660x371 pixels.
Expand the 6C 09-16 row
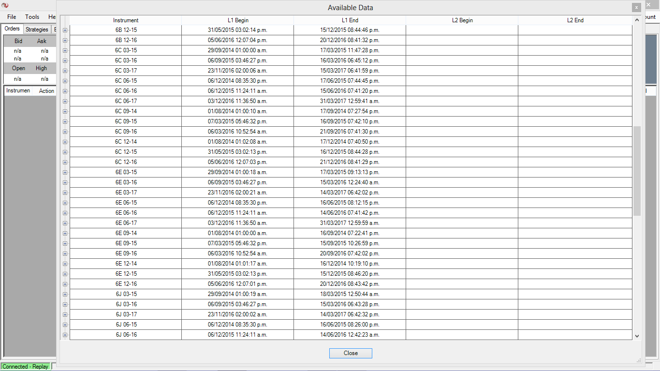pyautogui.click(x=65, y=132)
